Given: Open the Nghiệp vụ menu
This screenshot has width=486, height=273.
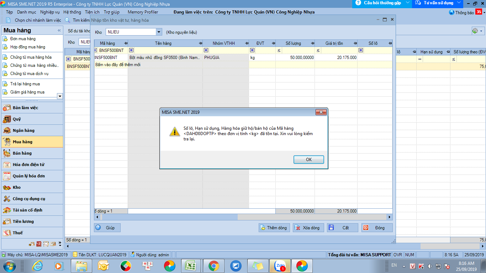Looking at the screenshot, I should [x=50, y=12].
